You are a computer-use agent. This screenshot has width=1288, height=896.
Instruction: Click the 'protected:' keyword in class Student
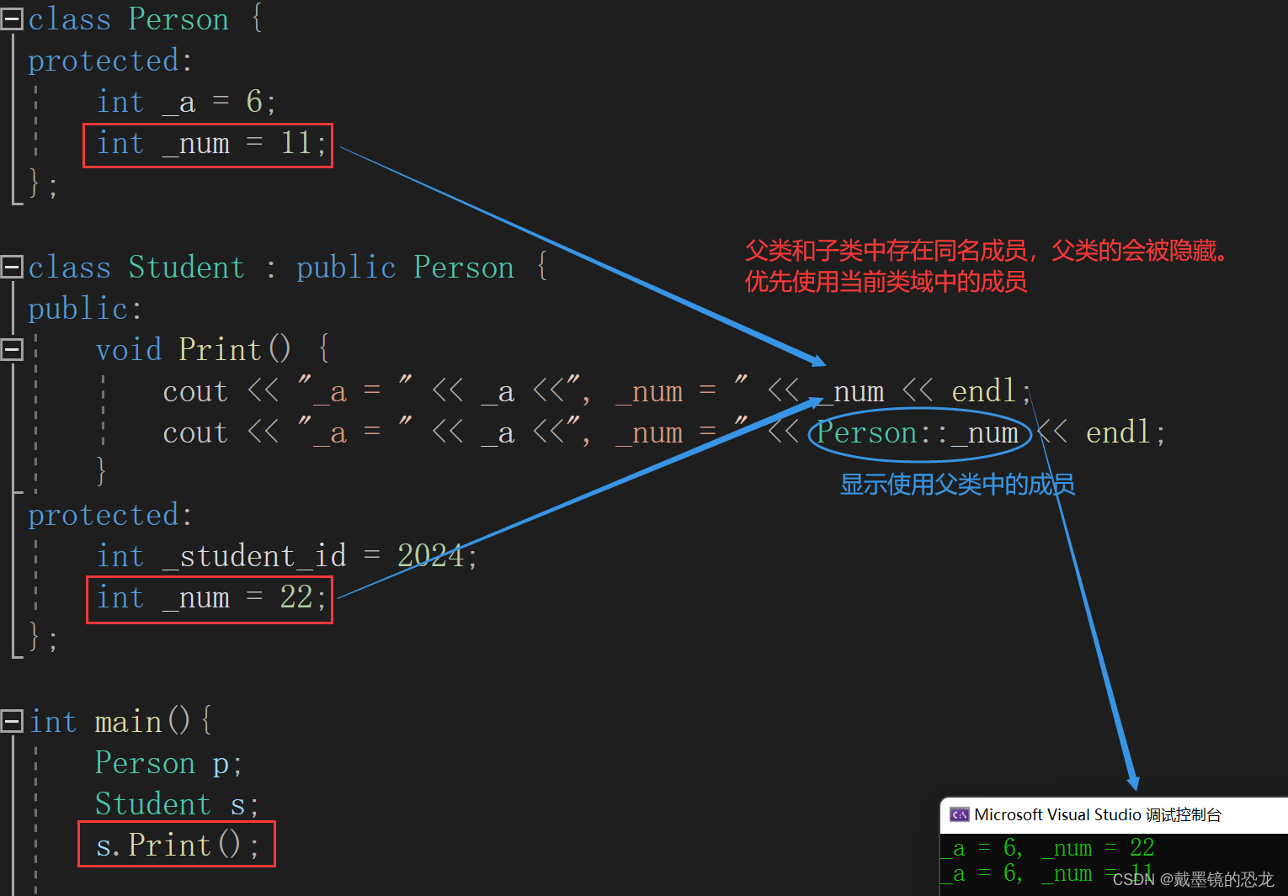110,515
